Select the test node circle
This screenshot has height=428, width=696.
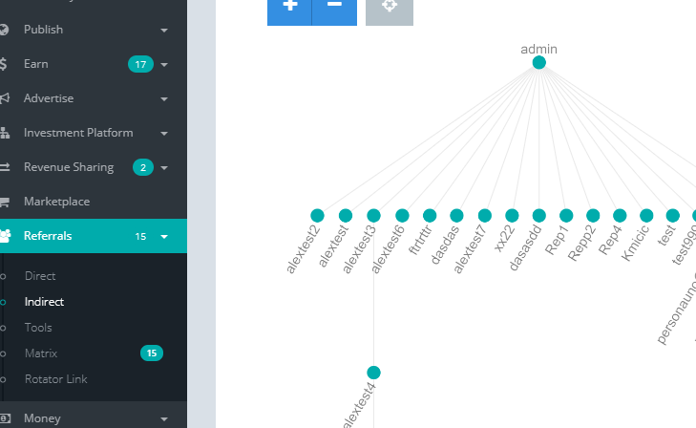coord(673,216)
